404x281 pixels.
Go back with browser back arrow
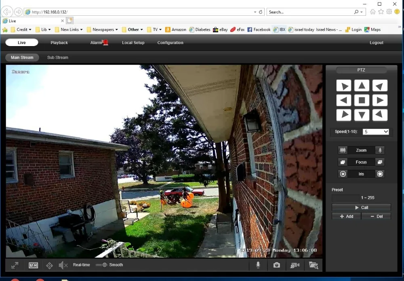pyautogui.click(x=7, y=12)
